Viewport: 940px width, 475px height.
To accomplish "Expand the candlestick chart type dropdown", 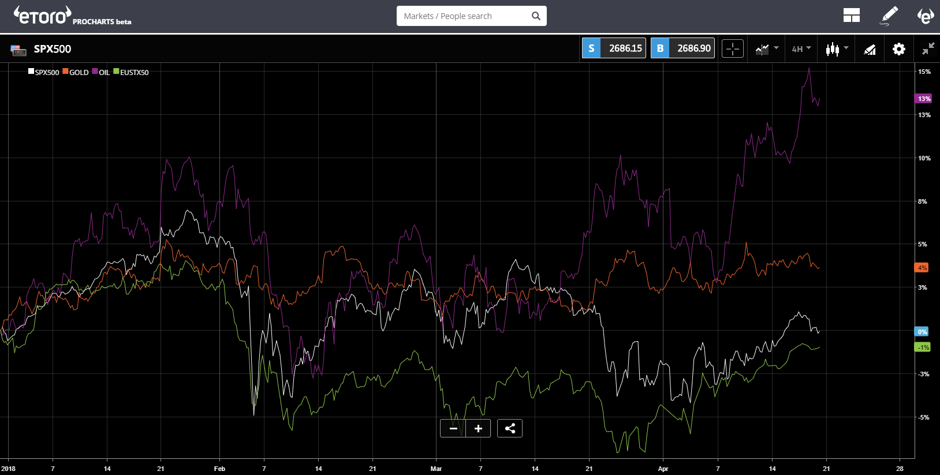I will click(x=837, y=49).
